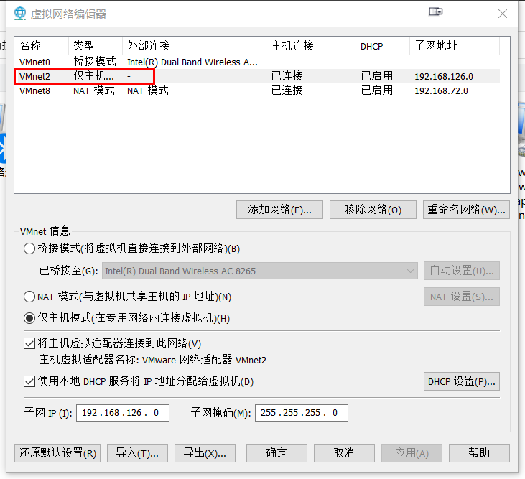Click the 类型 column header
Viewport: 525px width, 479px height.
click(x=96, y=45)
